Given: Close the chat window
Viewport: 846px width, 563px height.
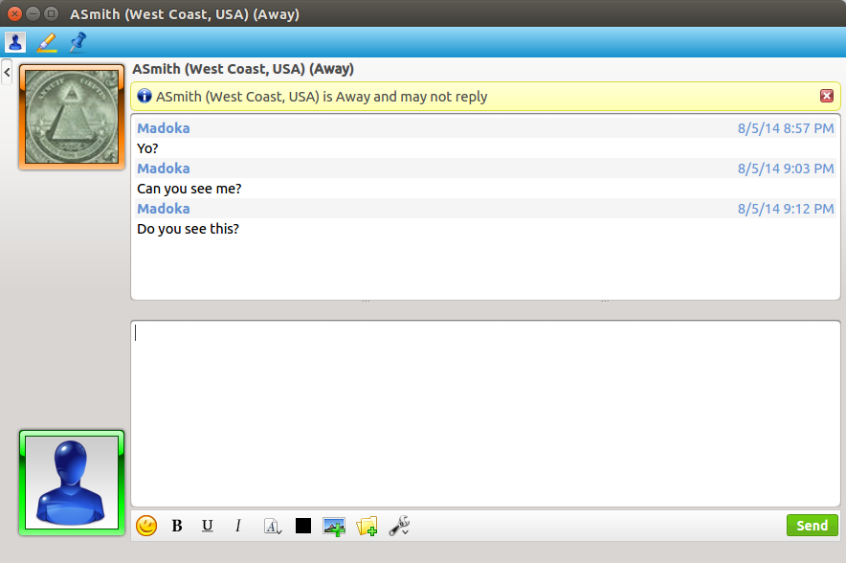Looking at the screenshot, I should click(x=15, y=13).
